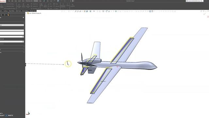Open the second dropdown in the property panel
The image size is (209, 118).
click(12, 30)
